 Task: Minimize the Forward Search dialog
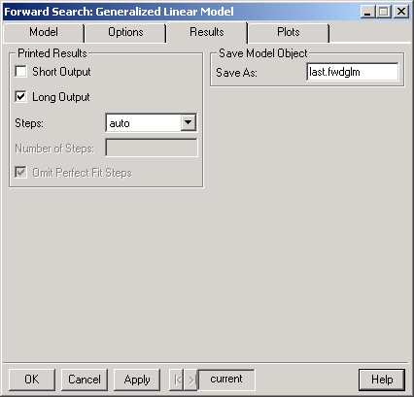point(367,12)
